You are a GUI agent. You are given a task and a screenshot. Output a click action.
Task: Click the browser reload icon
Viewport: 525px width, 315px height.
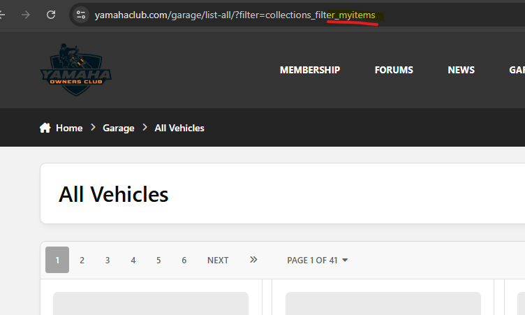51,15
